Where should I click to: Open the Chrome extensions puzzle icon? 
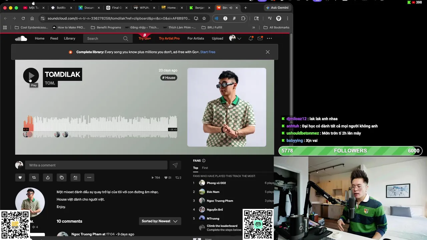tap(243, 18)
